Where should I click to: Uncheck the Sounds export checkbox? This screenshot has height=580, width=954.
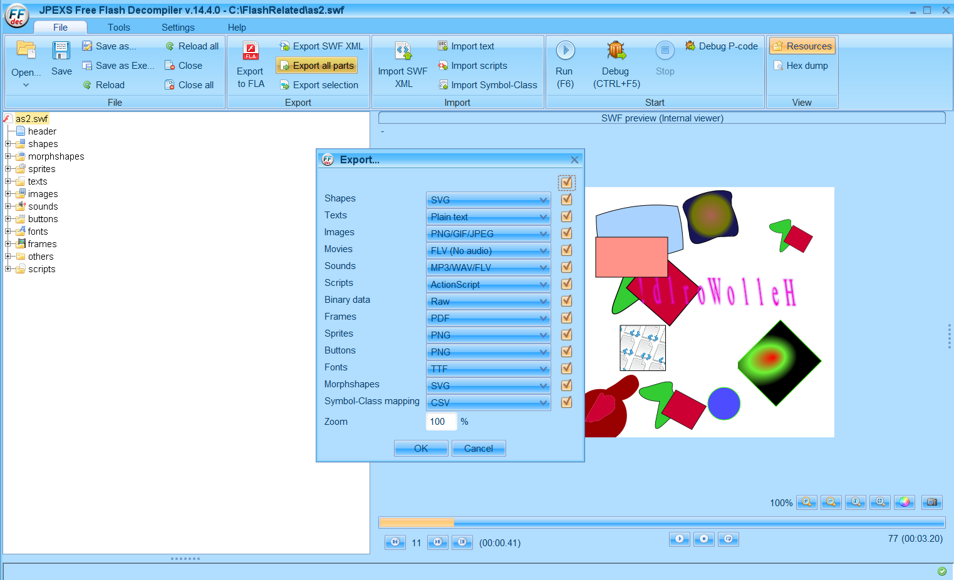[567, 267]
